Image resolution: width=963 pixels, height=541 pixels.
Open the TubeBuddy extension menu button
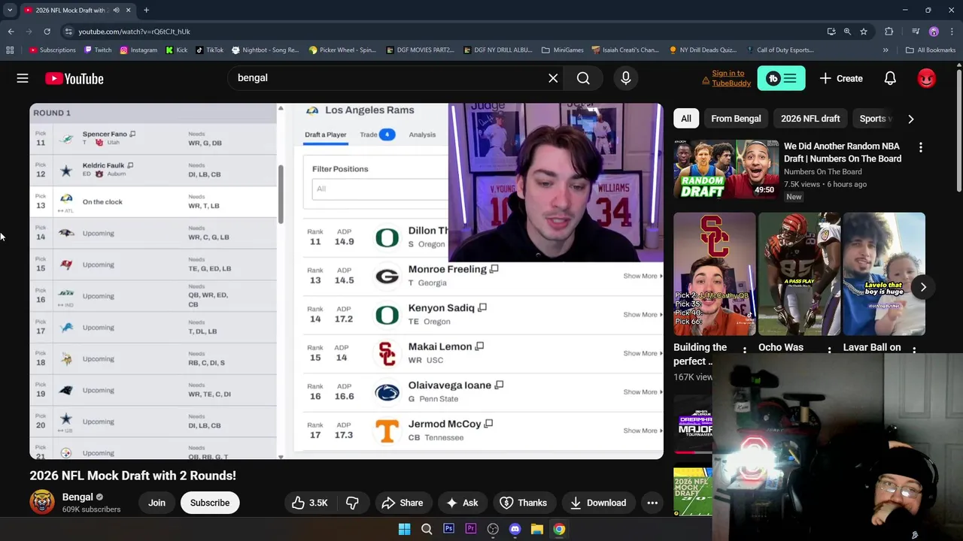[781, 78]
